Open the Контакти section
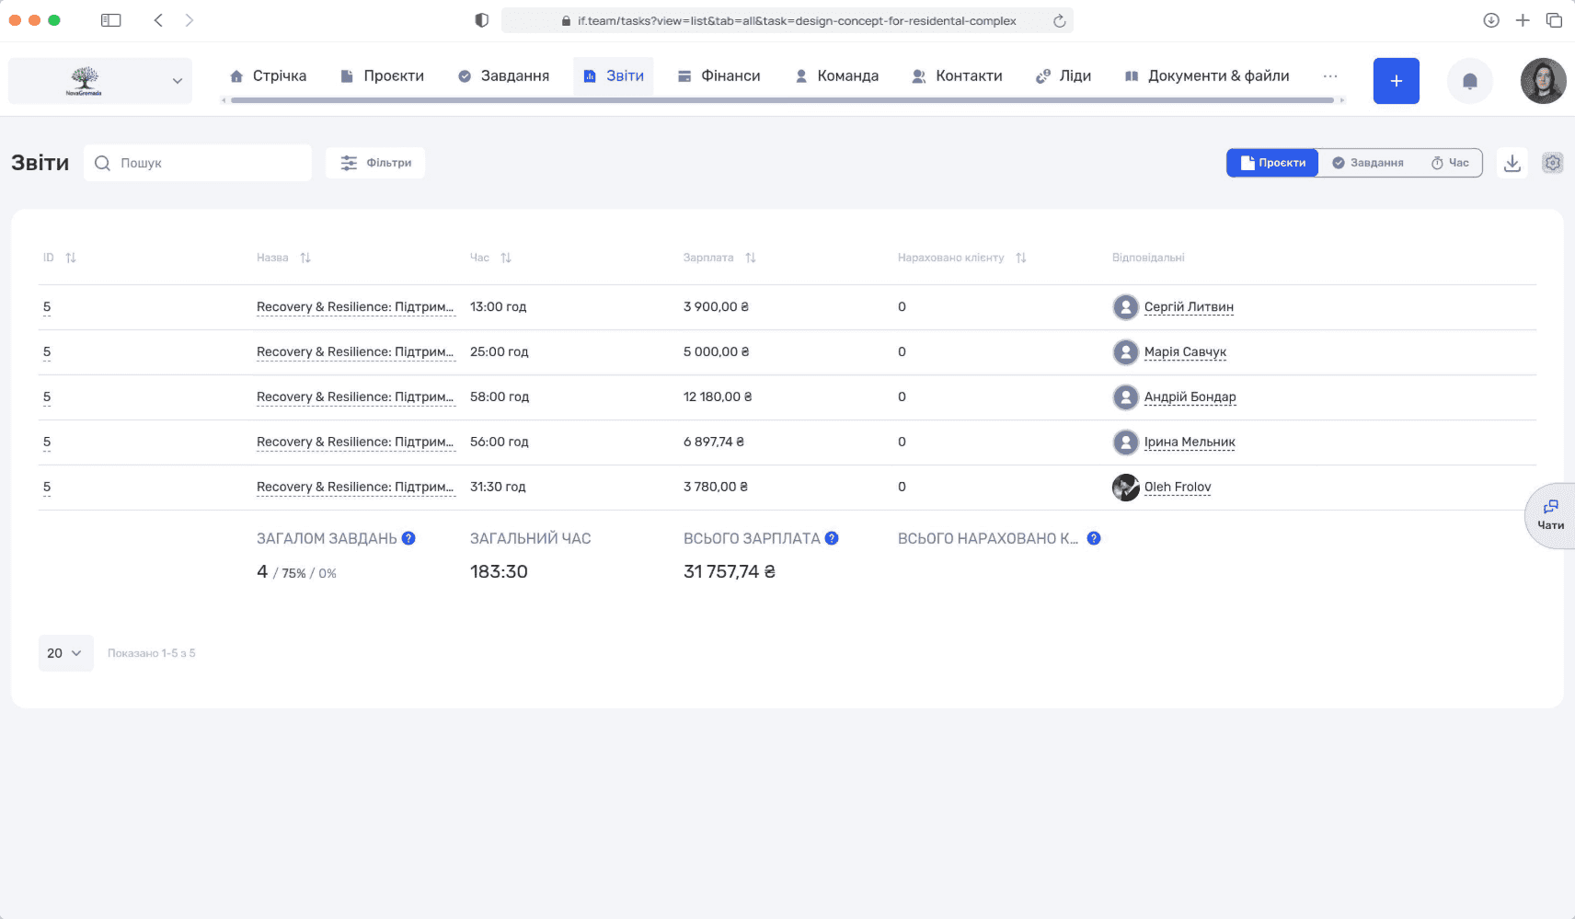The image size is (1575, 919). pos(957,76)
